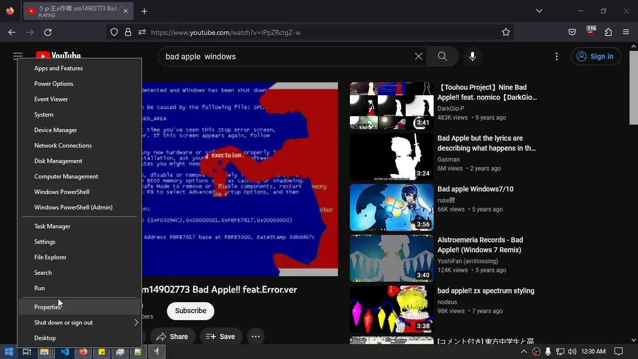Viewport: 638px width, 359px height.
Task: Open the notification action center icon
Action: [619, 352]
